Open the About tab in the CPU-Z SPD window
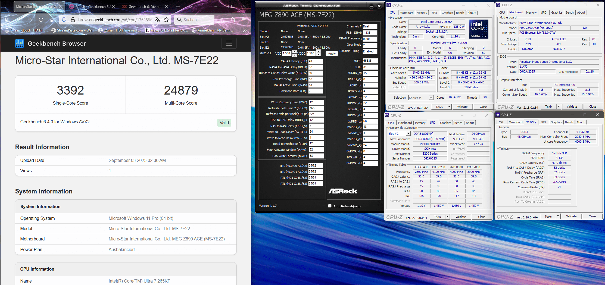The image size is (605, 285). click(x=470, y=123)
